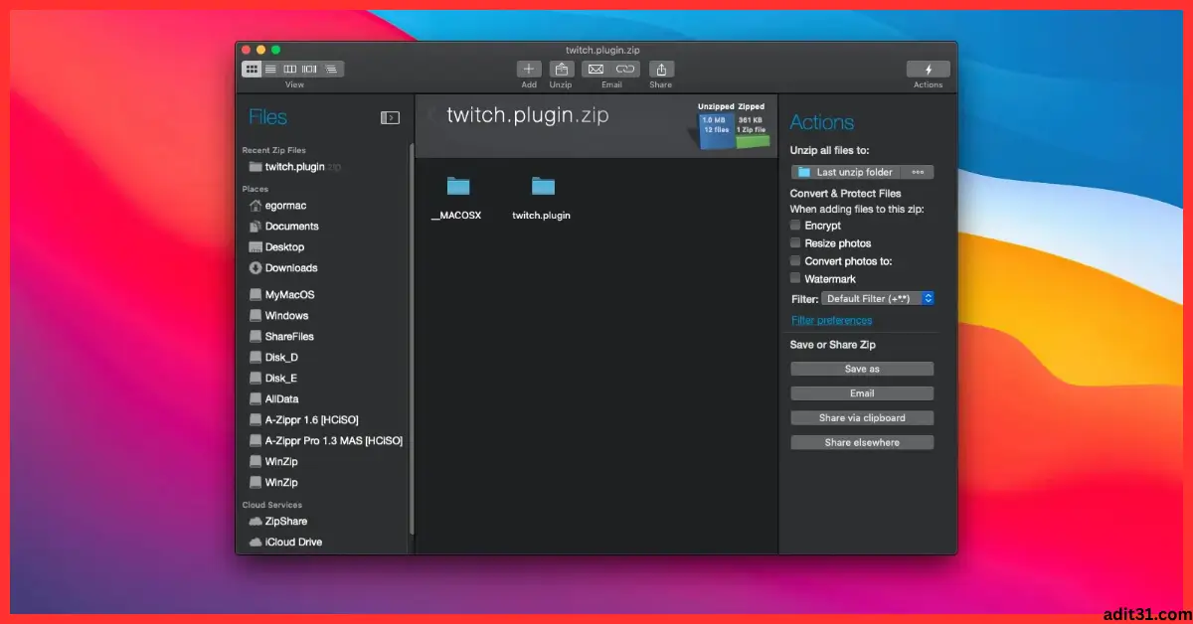Click the Files sidebar scrollbar
The image size is (1193, 624).
[x=411, y=338]
